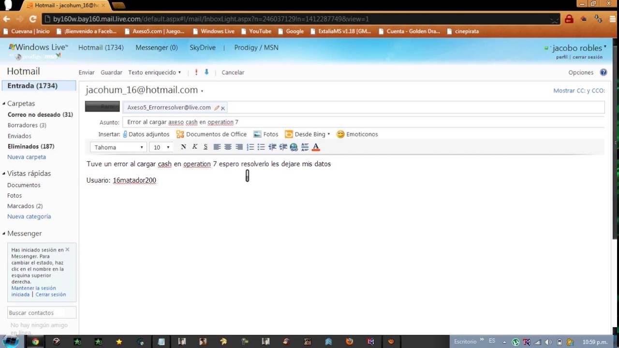The image size is (619, 348).
Task: Open YouTube bookmark
Action: coord(256,31)
